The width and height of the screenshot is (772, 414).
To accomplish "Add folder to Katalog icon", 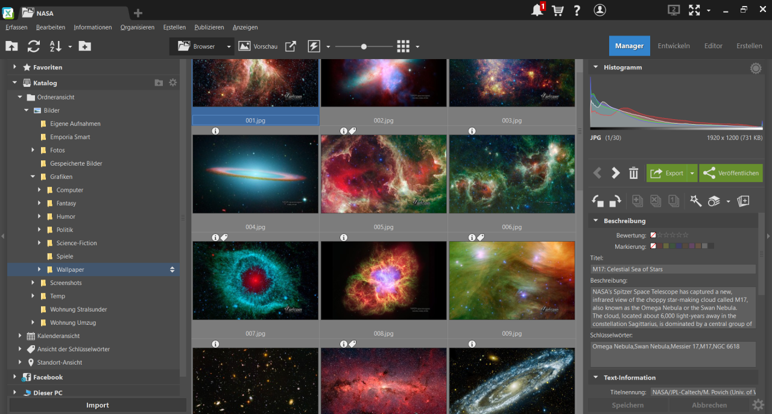I will 159,83.
